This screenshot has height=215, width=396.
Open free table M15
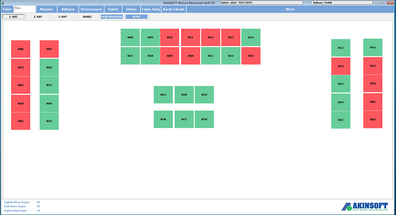(341, 48)
